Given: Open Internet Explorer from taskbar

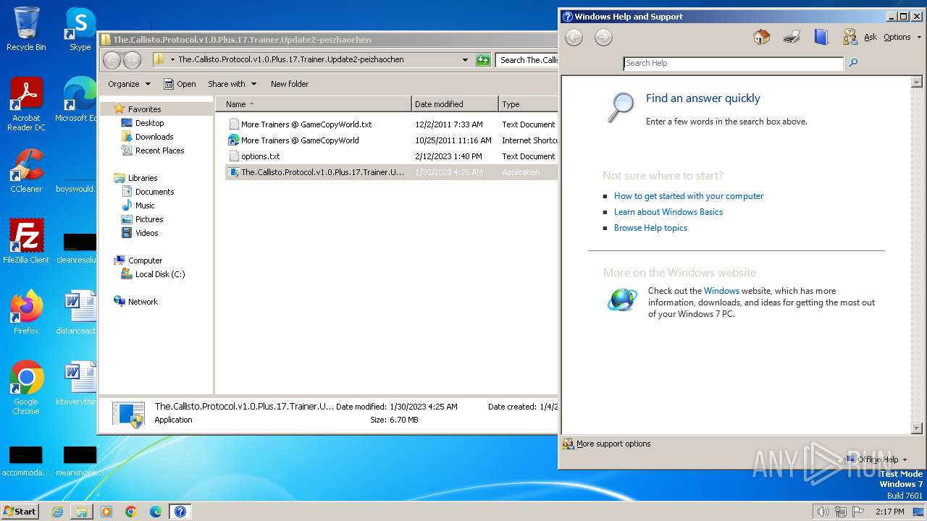Looking at the screenshot, I should pos(57,512).
